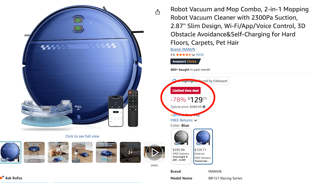Click the Amazon's Choice badge
This screenshot has width=317, height=183.
tap(185, 62)
